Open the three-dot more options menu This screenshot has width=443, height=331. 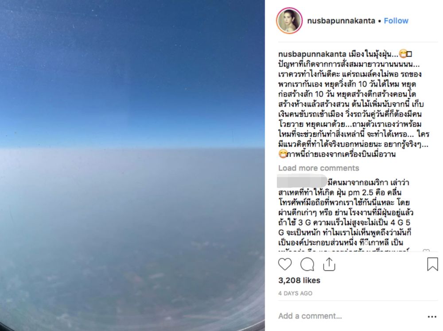432,316
